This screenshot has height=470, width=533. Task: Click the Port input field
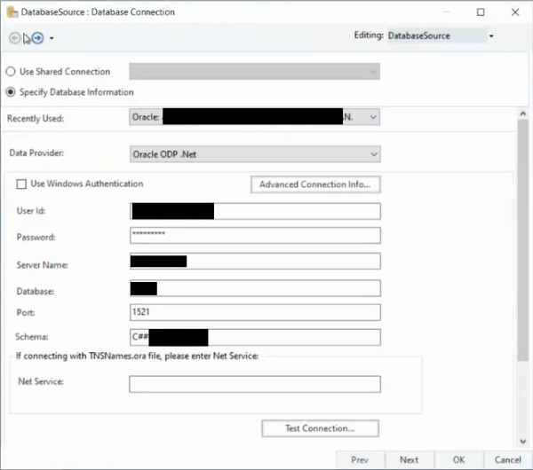(x=255, y=312)
